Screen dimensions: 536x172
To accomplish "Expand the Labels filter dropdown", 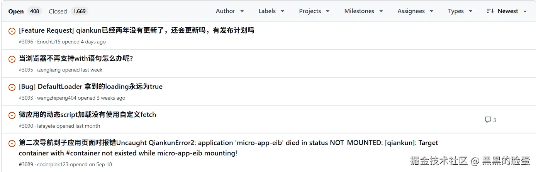I will [x=271, y=11].
